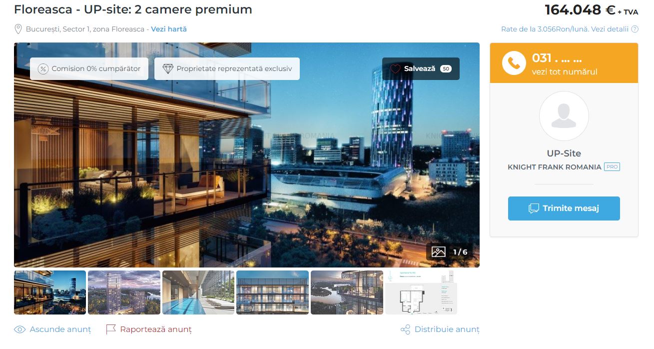Screen dimensions: 654x349
Task: Open 'Vezi hartă' map link
Action: [169, 29]
